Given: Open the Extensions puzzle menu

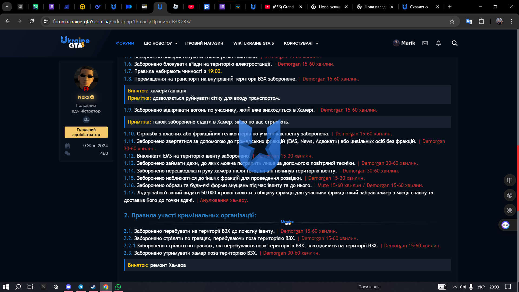Looking at the screenshot, I should 481,21.
